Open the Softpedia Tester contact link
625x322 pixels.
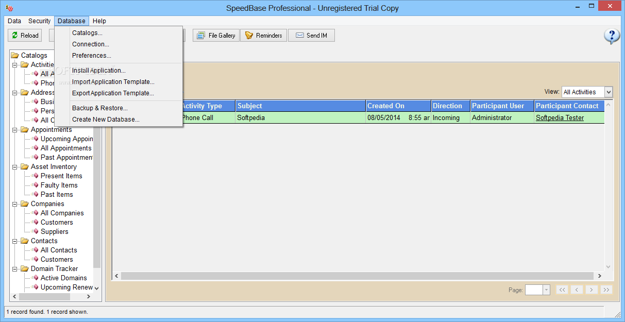click(560, 117)
